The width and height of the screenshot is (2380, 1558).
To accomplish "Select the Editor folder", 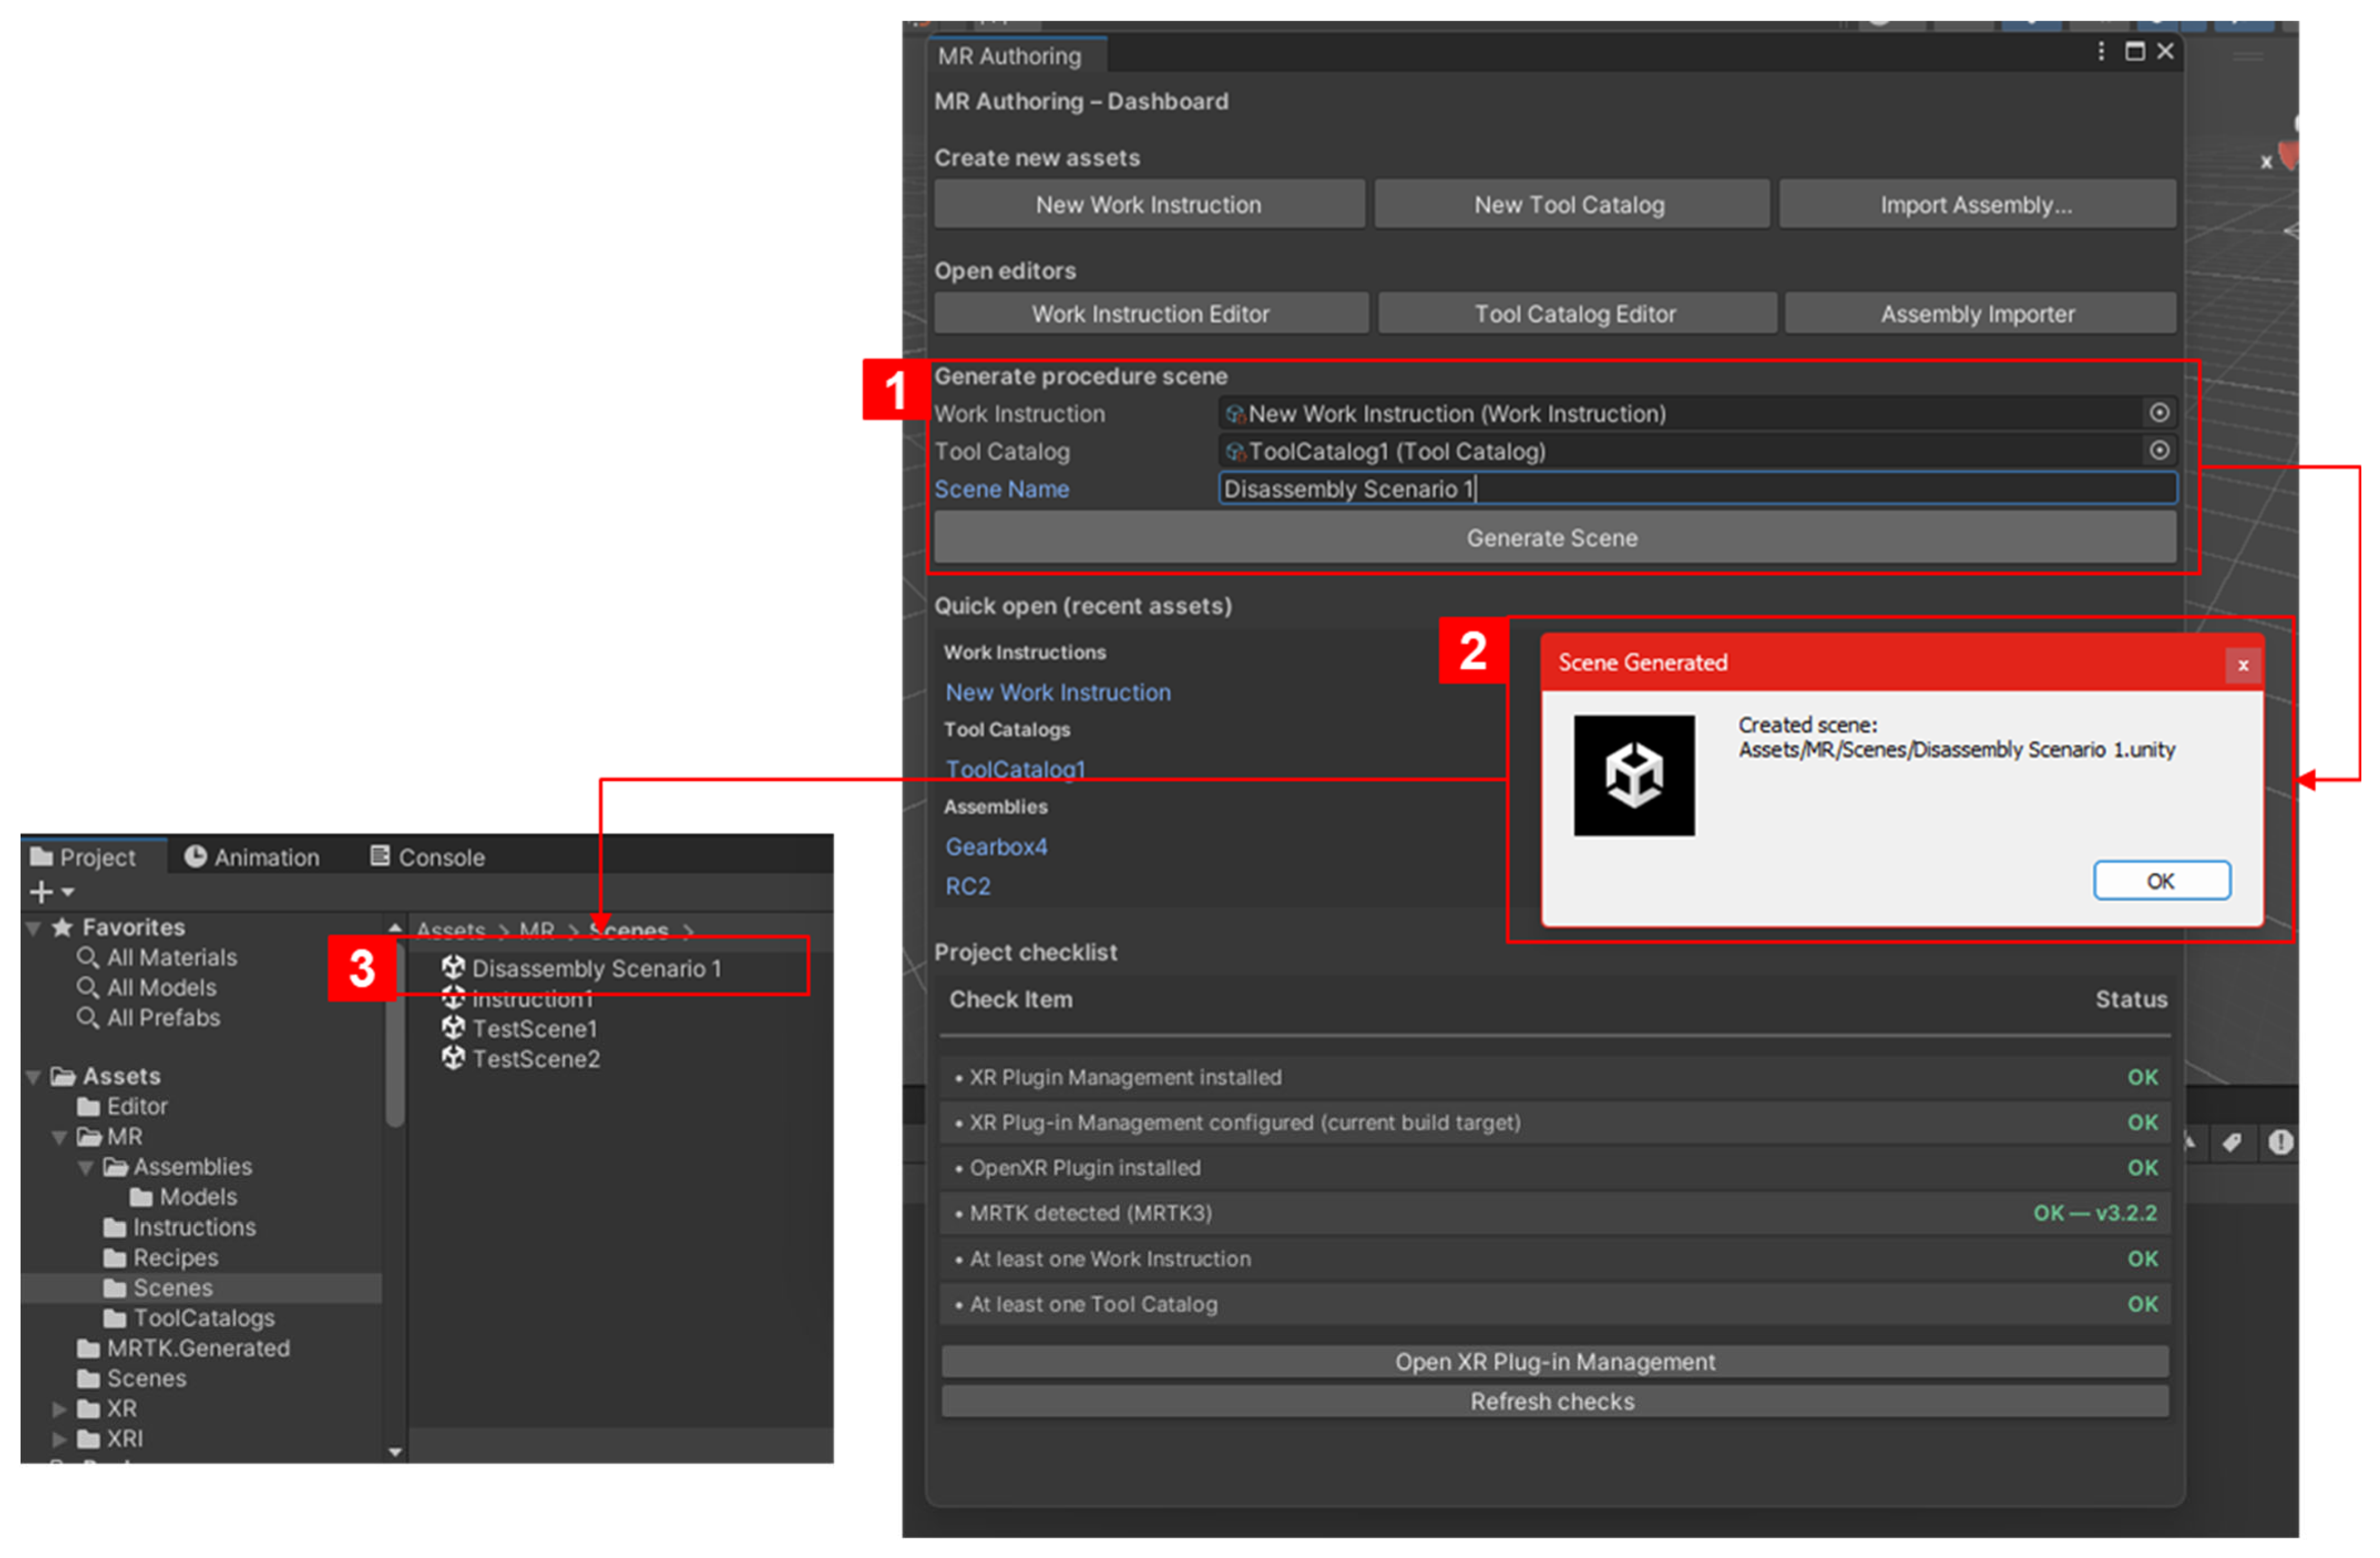I will (123, 1107).
